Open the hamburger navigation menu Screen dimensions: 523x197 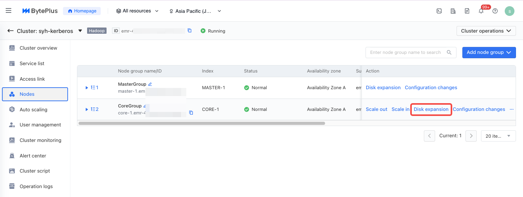click(9, 11)
